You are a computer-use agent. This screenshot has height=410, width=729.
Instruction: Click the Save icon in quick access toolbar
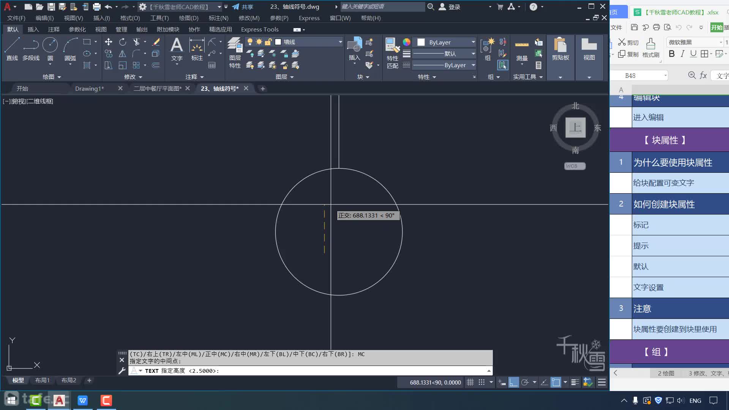[x=51, y=7]
